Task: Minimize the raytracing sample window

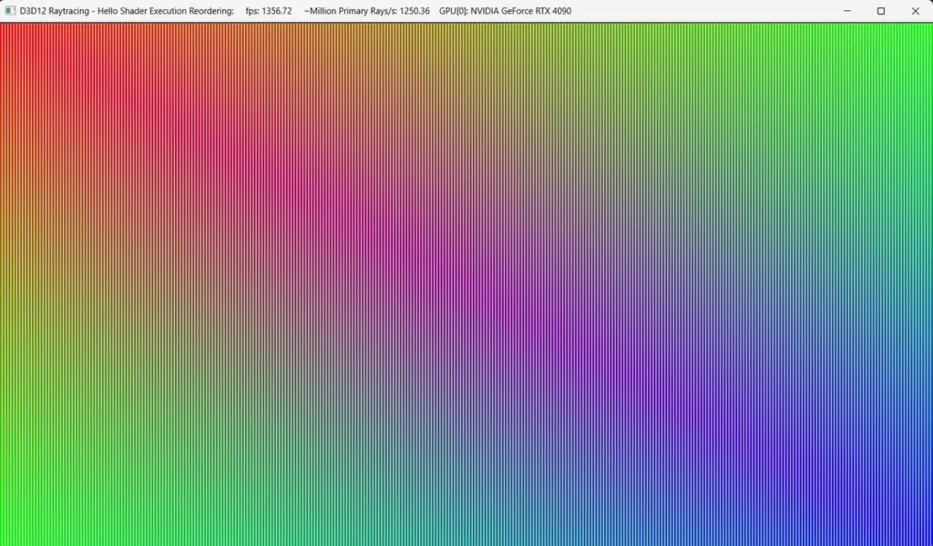Action: click(x=846, y=11)
